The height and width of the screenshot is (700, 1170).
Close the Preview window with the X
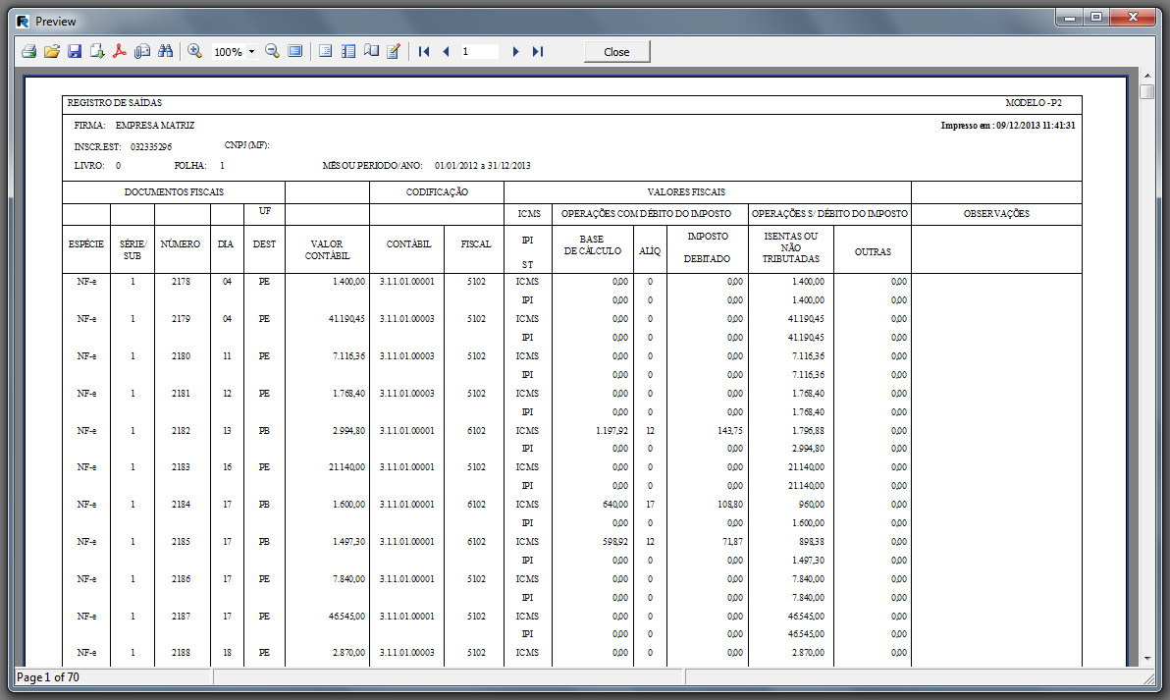click(x=1133, y=17)
